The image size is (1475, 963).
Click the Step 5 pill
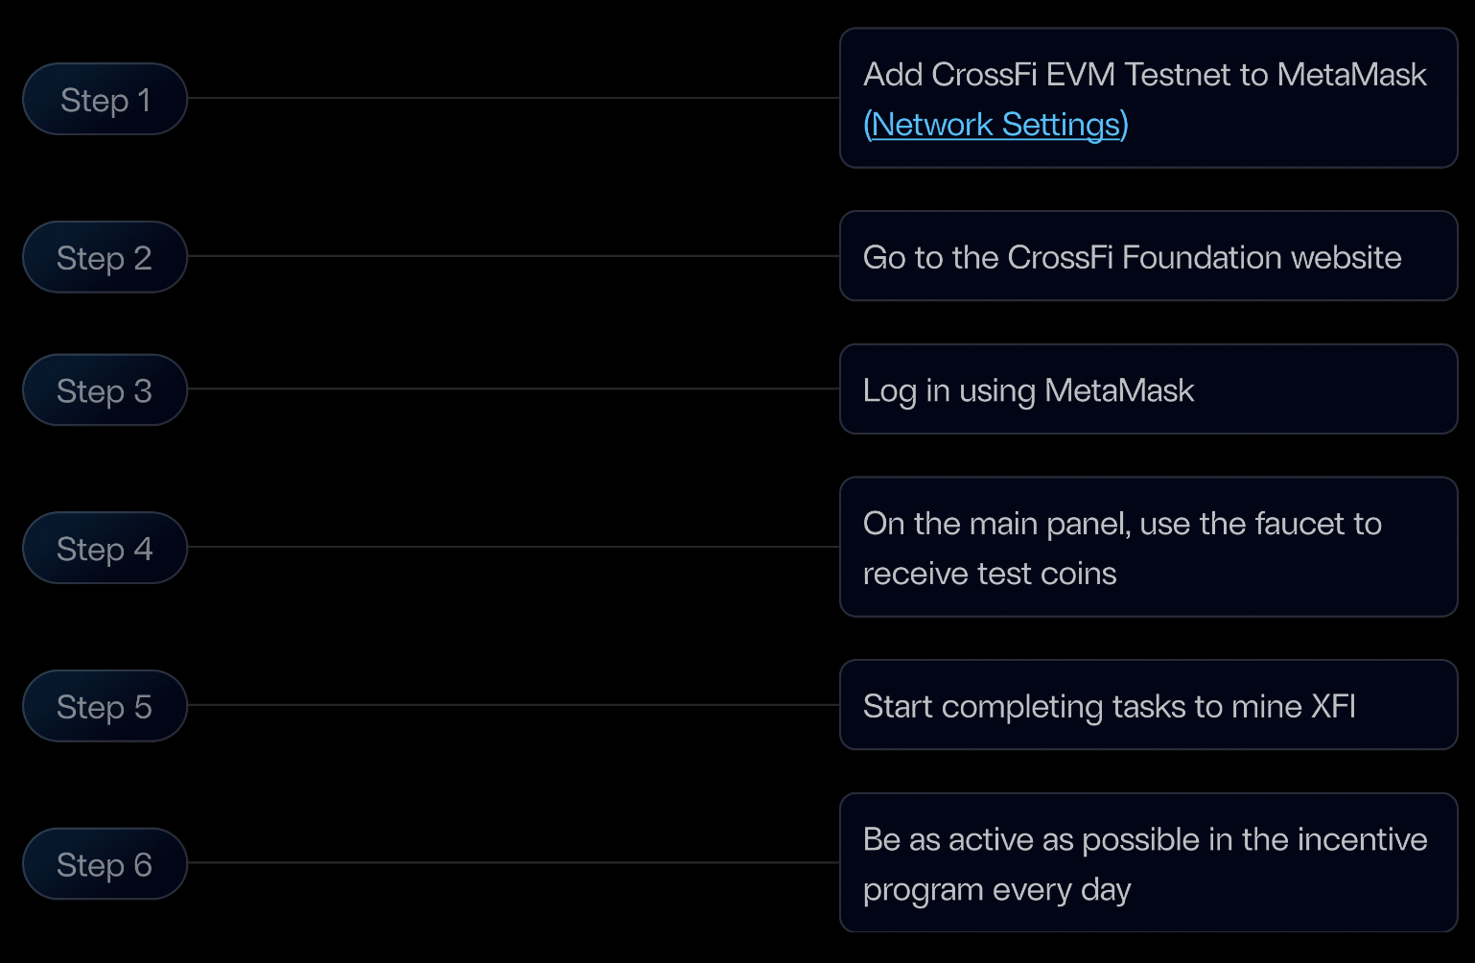pyautogui.click(x=105, y=706)
